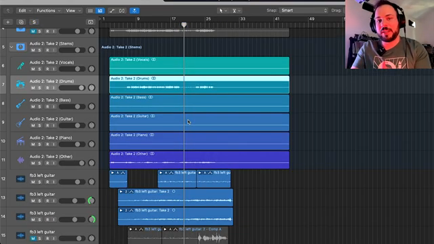This screenshot has width=434, height=244.
Task: Show the automation curve tool icon
Action: pos(112,11)
